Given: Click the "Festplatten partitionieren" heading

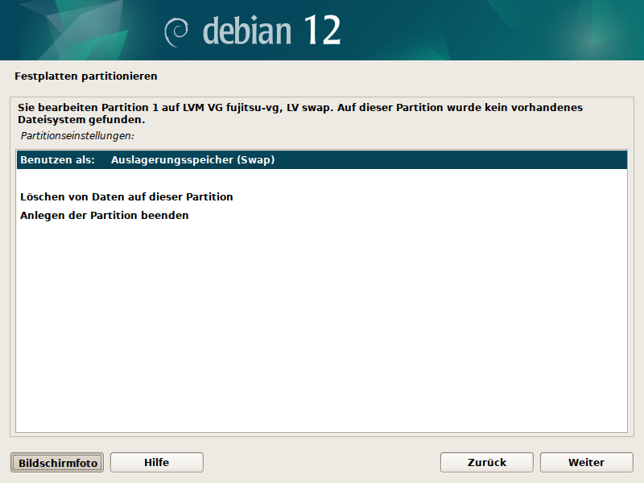Looking at the screenshot, I should click(x=85, y=76).
